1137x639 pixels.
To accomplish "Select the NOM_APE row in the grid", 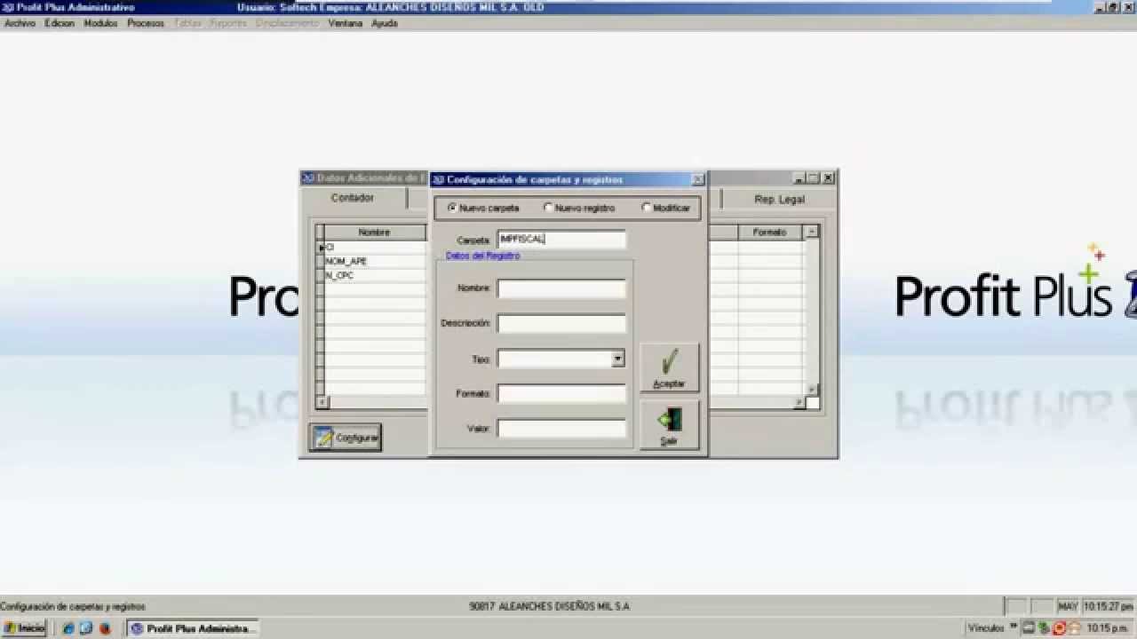I will 376,261.
